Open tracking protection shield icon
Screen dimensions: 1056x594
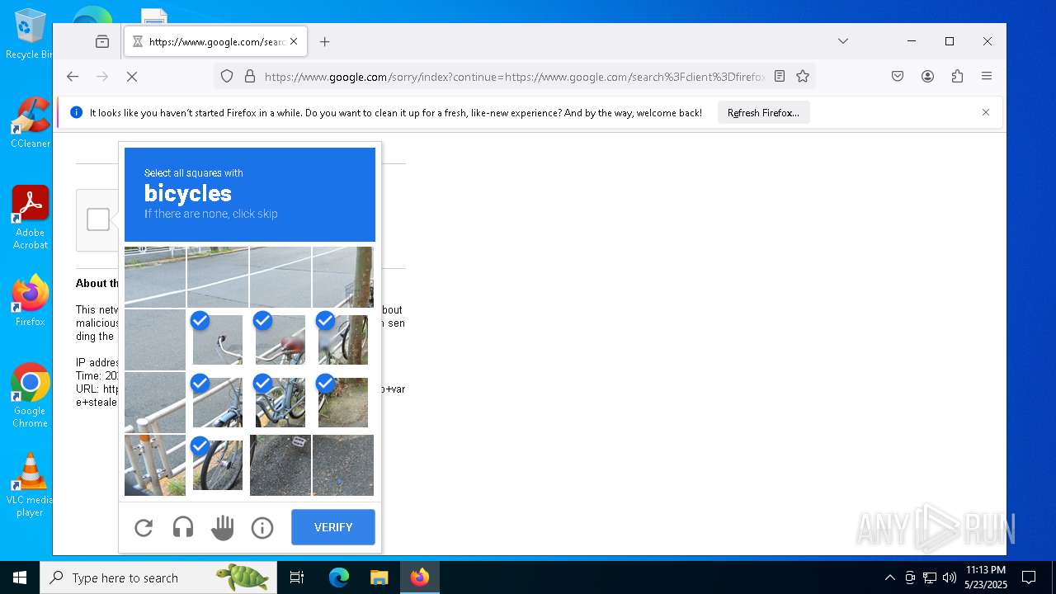pyautogui.click(x=227, y=77)
